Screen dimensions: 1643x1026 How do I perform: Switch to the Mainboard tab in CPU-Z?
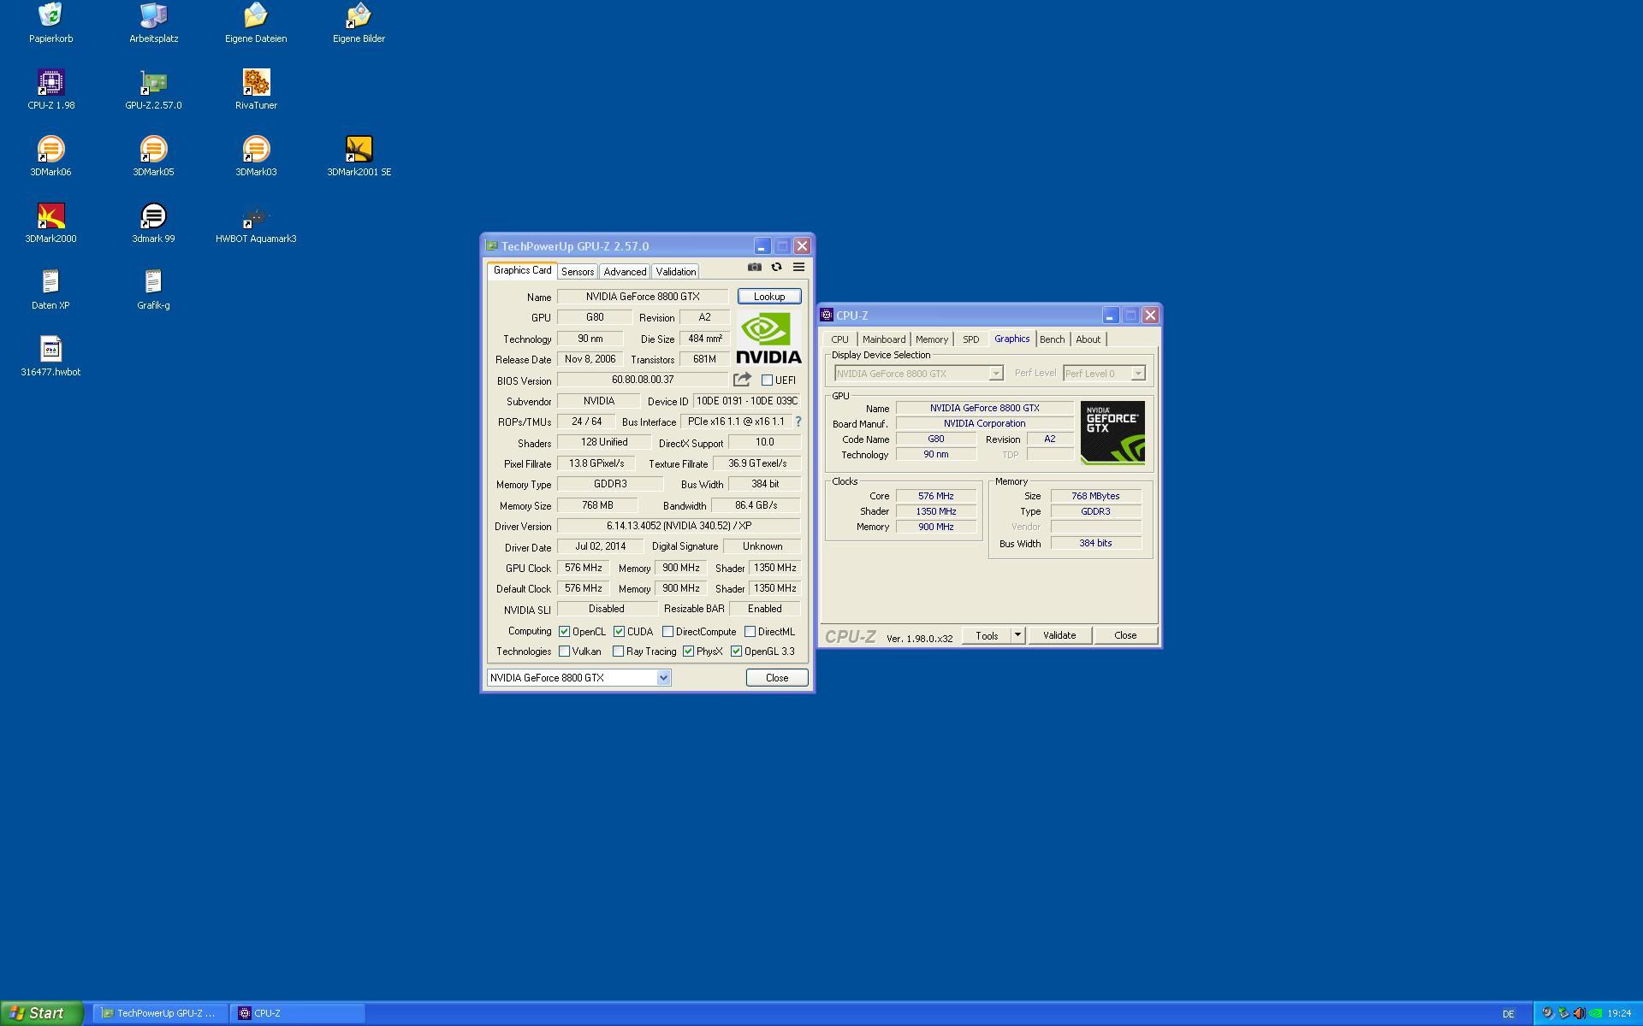pyautogui.click(x=883, y=339)
